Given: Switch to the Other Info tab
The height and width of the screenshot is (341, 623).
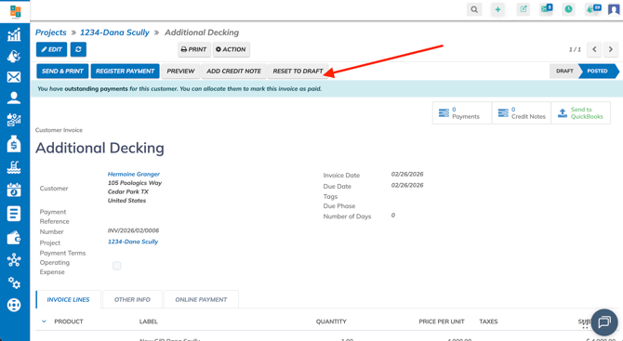Looking at the screenshot, I should click(132, 300).
